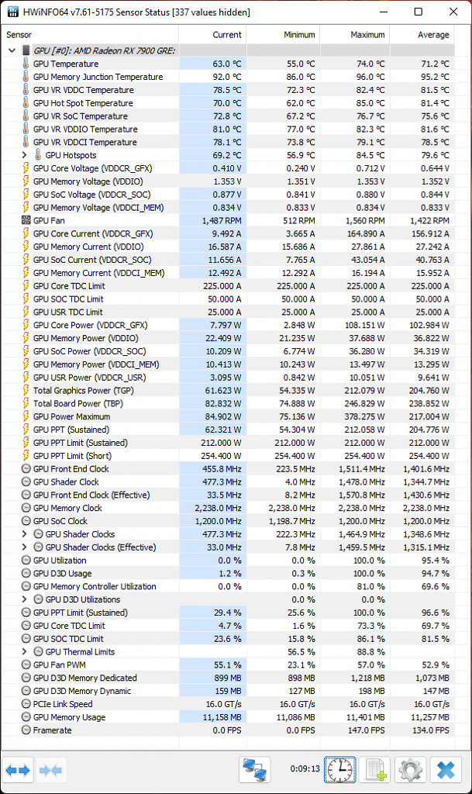Click lightning icon beside GPU Core TDC Limit
Viewport: 472px width, 794px height.
(26, 285)
